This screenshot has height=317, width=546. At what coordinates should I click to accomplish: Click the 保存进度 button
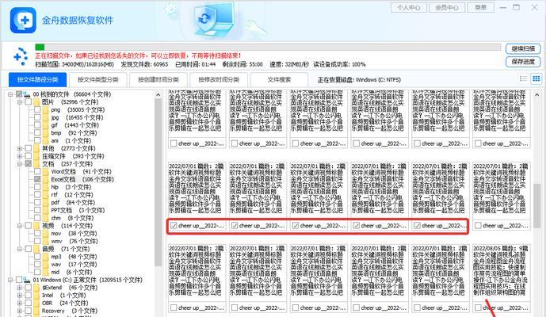pos(523,62)
